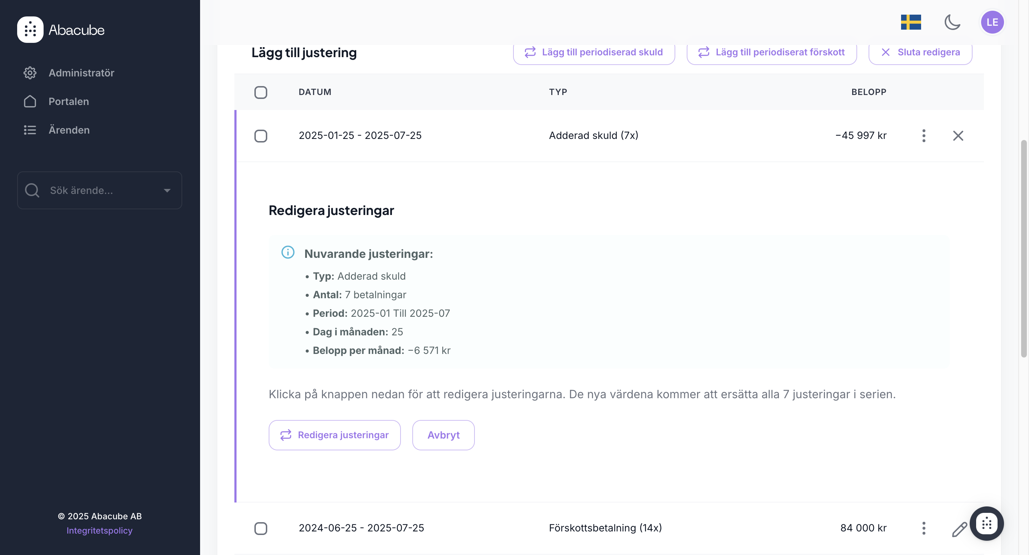Open the Integritetspolicy link

coord(99,530)
